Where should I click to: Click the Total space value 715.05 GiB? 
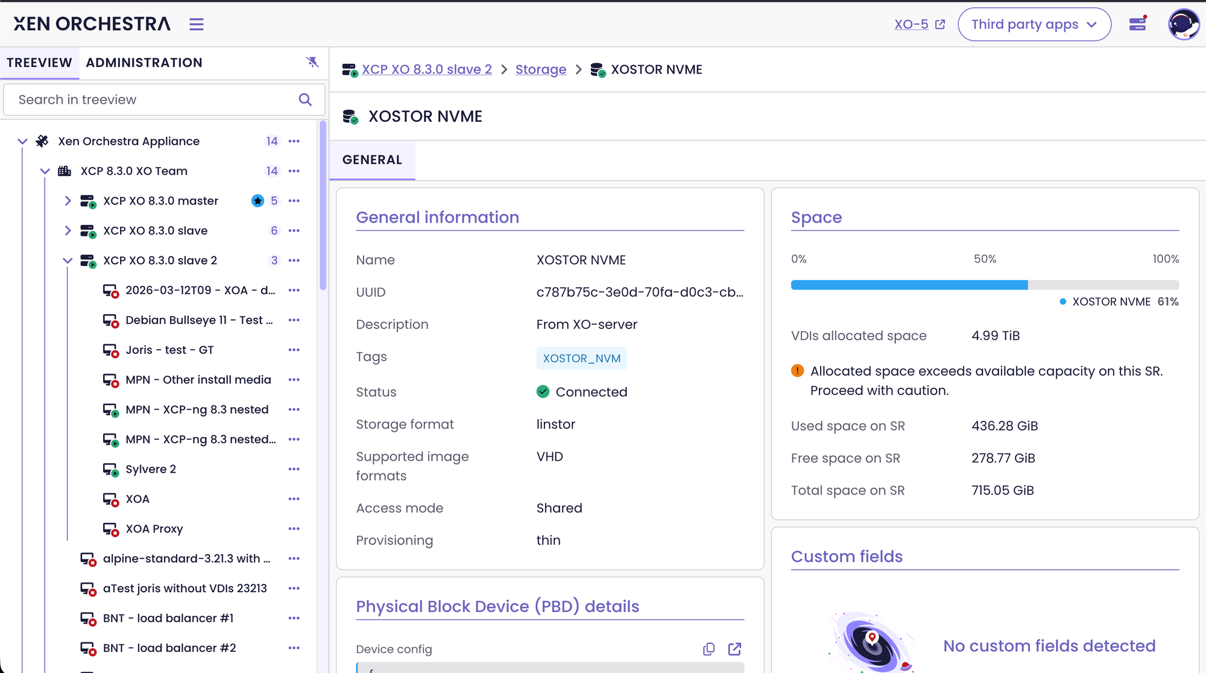1003,491
